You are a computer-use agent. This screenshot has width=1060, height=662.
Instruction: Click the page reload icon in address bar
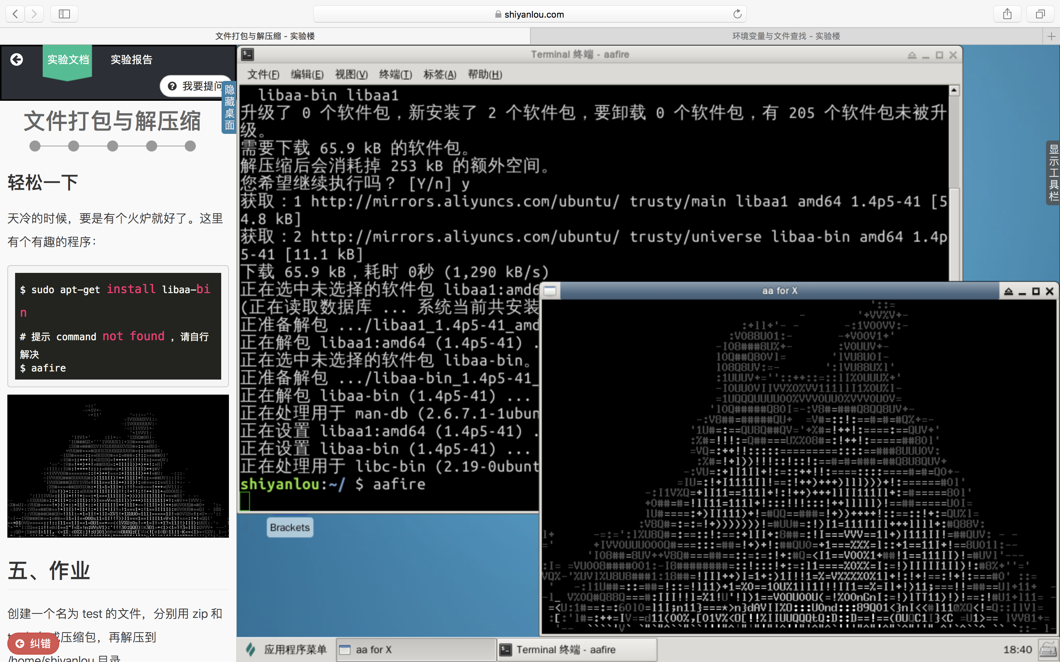click(737, 14)
